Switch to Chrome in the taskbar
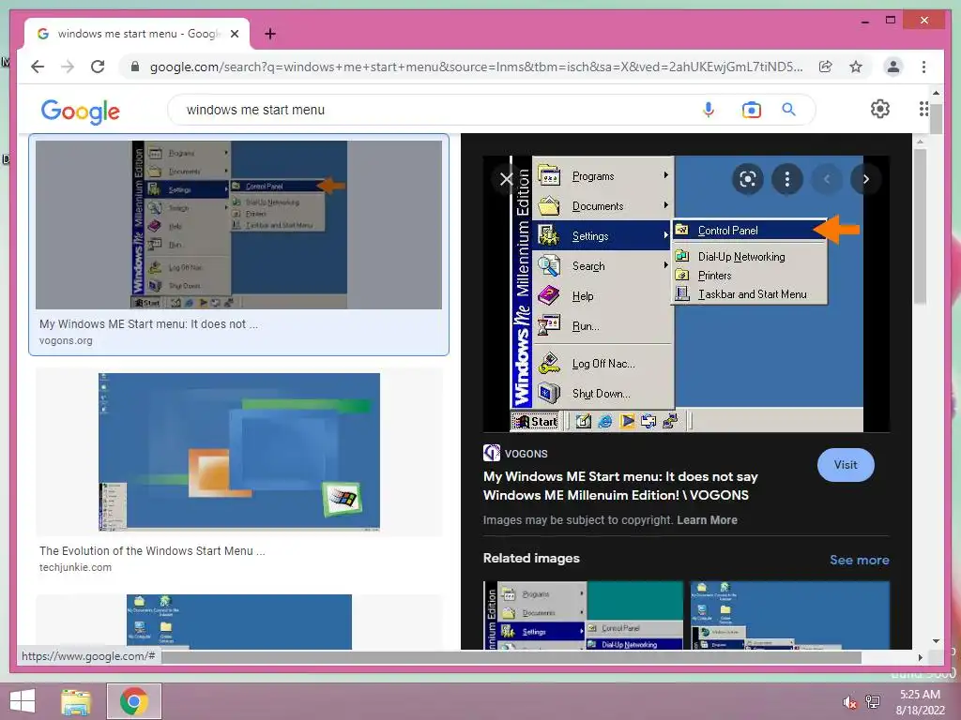The width and height of the screenshot is (961, 720). click(x=134, y=701)
